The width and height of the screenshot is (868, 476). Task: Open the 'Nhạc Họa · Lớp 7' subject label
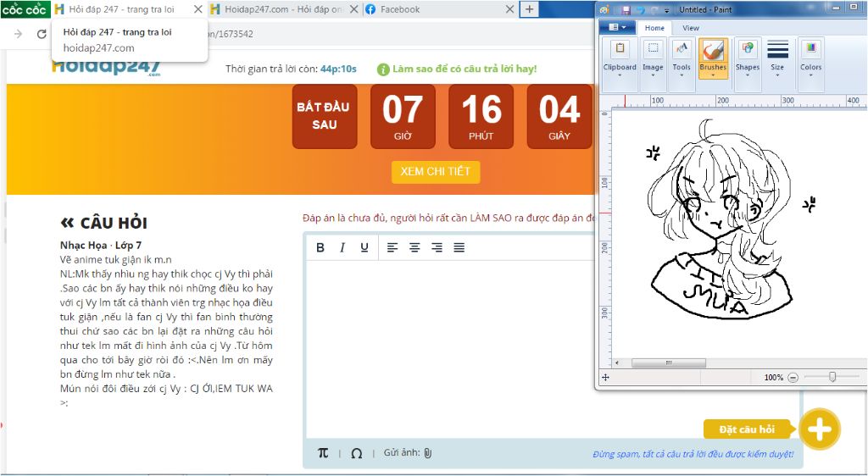(x=101, y=245)
